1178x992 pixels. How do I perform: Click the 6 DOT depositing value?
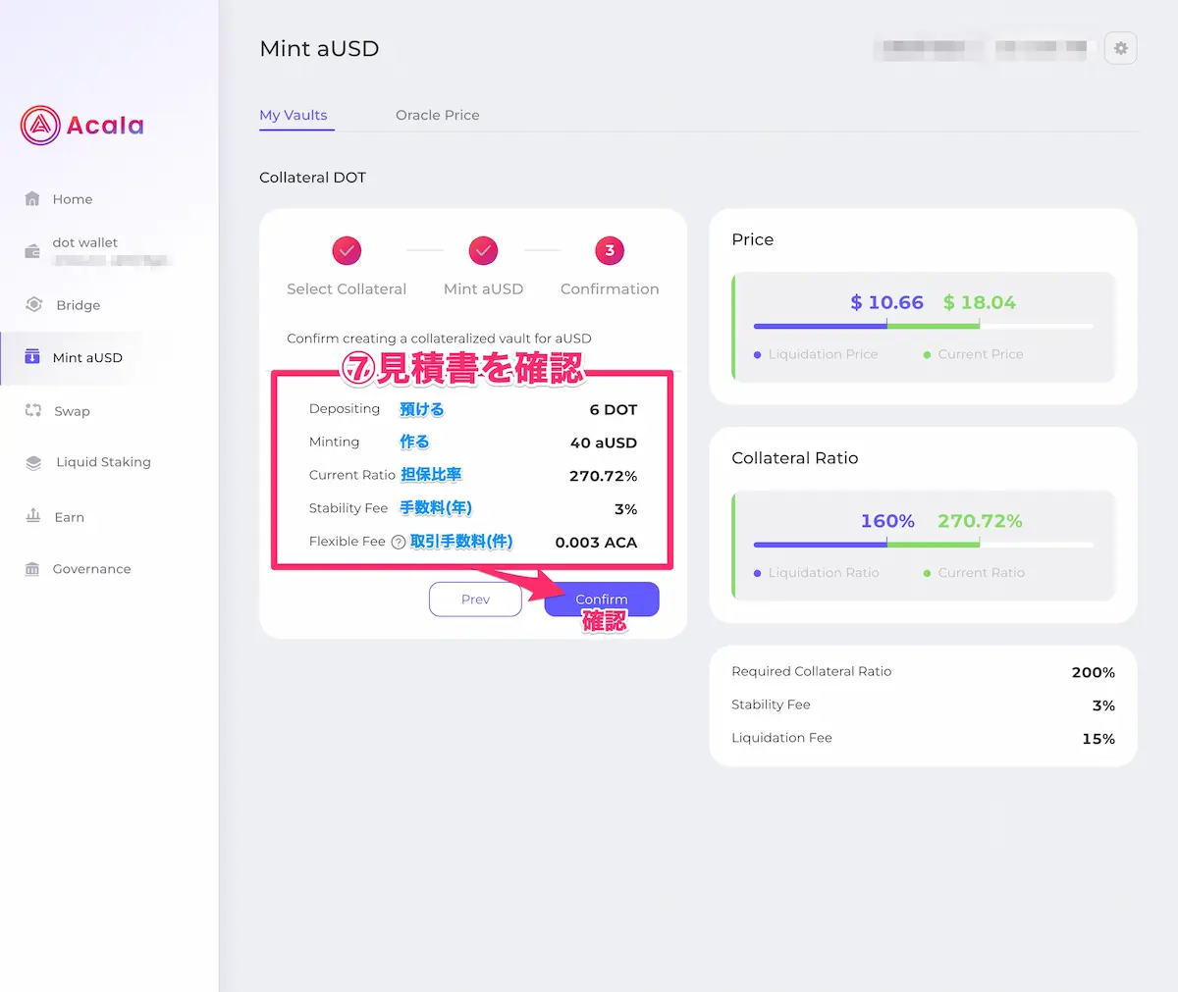pos(614,410)
